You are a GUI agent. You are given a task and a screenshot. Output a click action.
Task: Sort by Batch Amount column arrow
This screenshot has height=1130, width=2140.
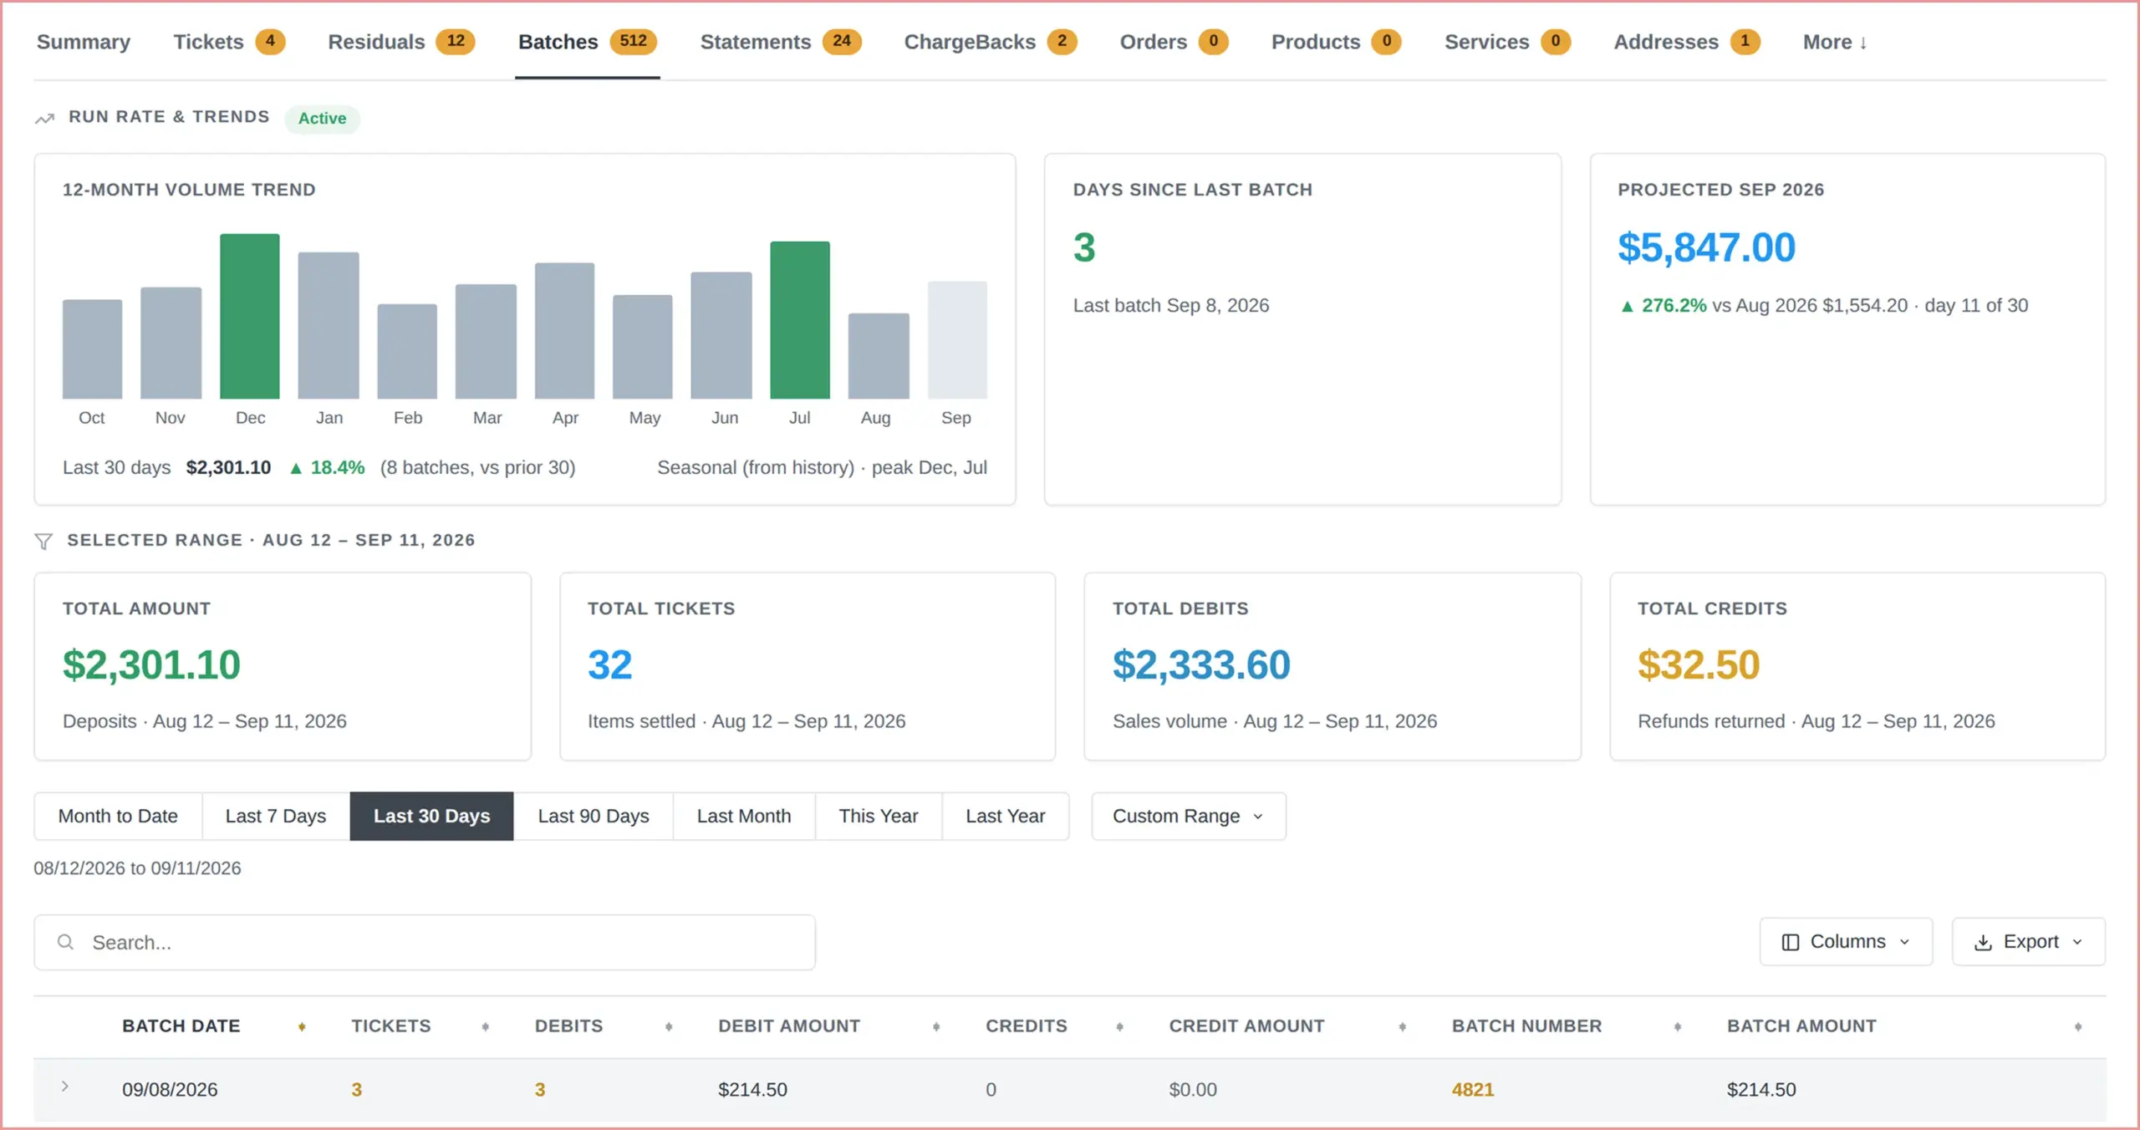2077,1026
